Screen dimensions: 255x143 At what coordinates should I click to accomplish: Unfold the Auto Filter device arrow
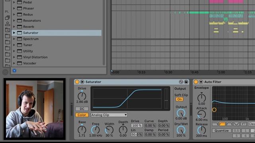(201, 82)
